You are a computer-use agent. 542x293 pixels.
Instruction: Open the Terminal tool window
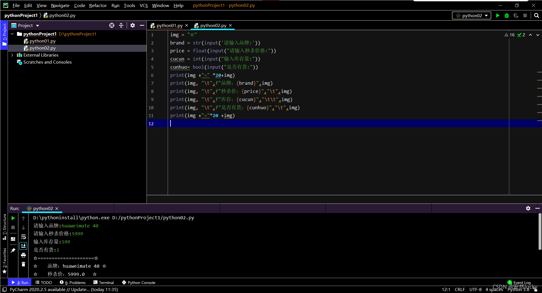(x=104, y=283)
